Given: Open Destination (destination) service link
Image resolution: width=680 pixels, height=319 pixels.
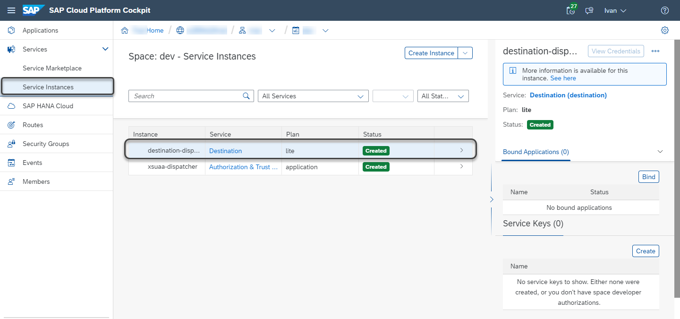Looking at the screenshot, I should point(568,95).
